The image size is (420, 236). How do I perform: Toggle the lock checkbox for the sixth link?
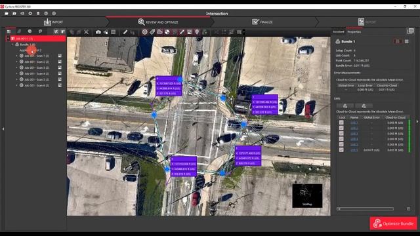[341, 150]
